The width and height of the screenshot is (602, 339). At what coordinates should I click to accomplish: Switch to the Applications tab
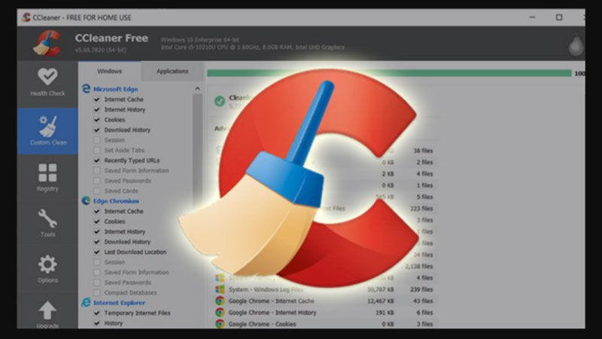[172, 71]
